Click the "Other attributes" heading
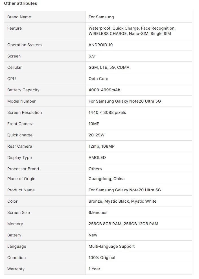 click(20, 3)
